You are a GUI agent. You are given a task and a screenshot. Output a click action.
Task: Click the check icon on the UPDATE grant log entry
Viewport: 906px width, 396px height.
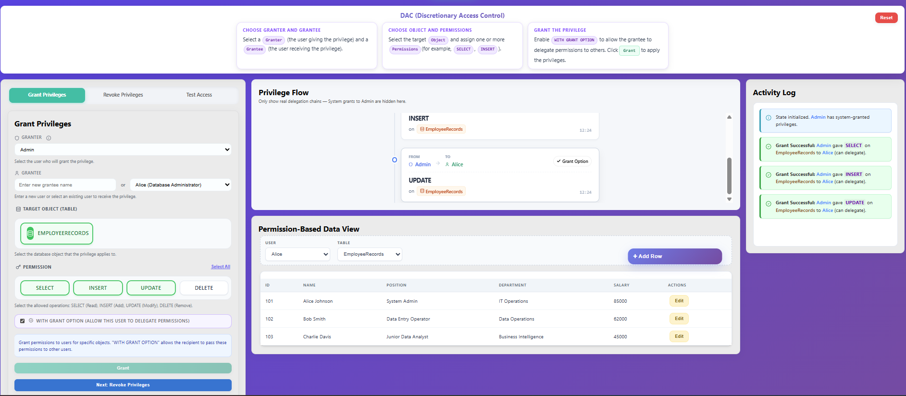pyautogui.click(x=769, y=204)
